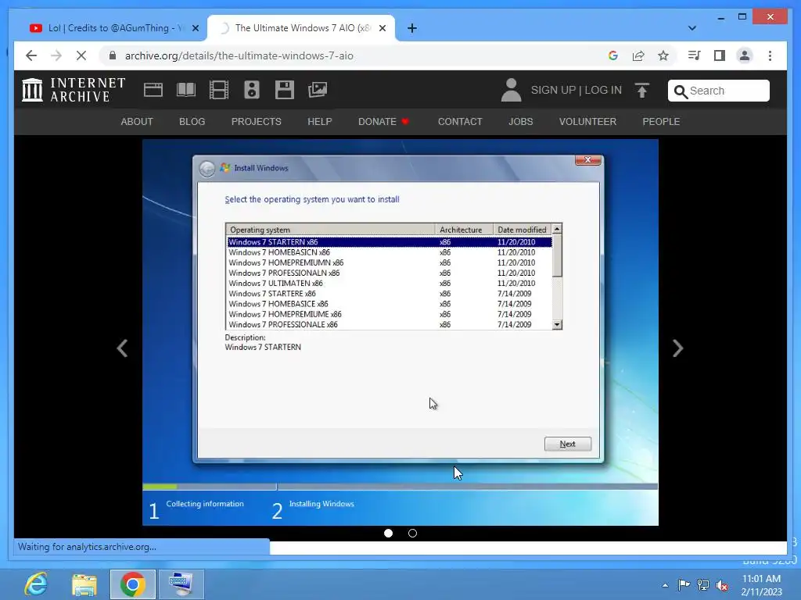Viewport: 801px width, 600px height.
Task: Click the Windows setup screenshot image
Action: click(x=400, y=332)
